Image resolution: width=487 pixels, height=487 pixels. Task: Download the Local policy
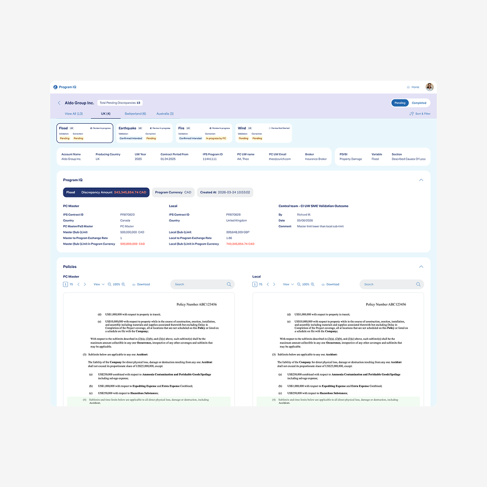click(x=330, y=284)
